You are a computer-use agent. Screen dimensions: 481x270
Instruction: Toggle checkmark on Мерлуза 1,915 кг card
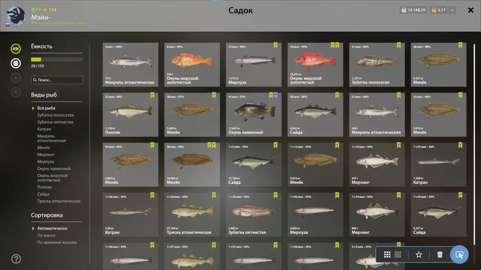point(275,45)
